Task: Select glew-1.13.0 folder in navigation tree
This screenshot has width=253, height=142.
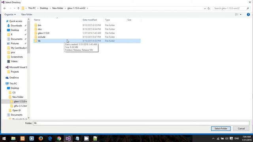Action: pyautogui.click(x=20, y=101)
